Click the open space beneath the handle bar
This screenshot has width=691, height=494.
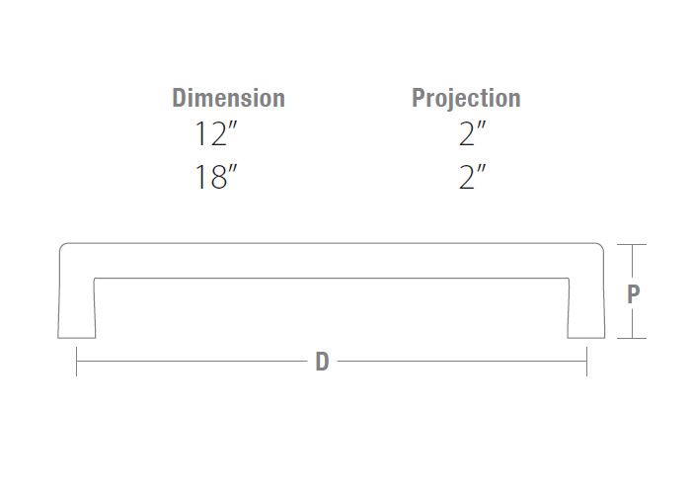point(331,311)
